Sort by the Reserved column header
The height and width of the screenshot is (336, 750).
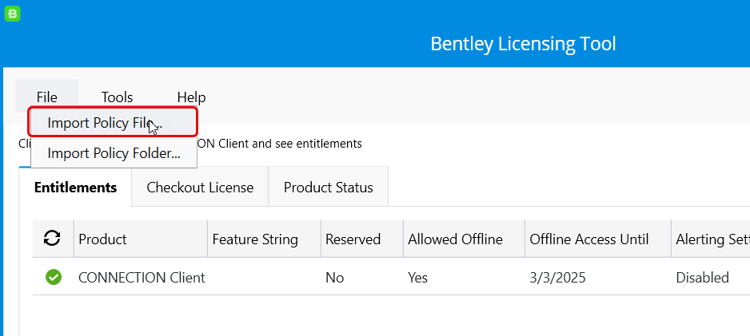click(362, 239)
